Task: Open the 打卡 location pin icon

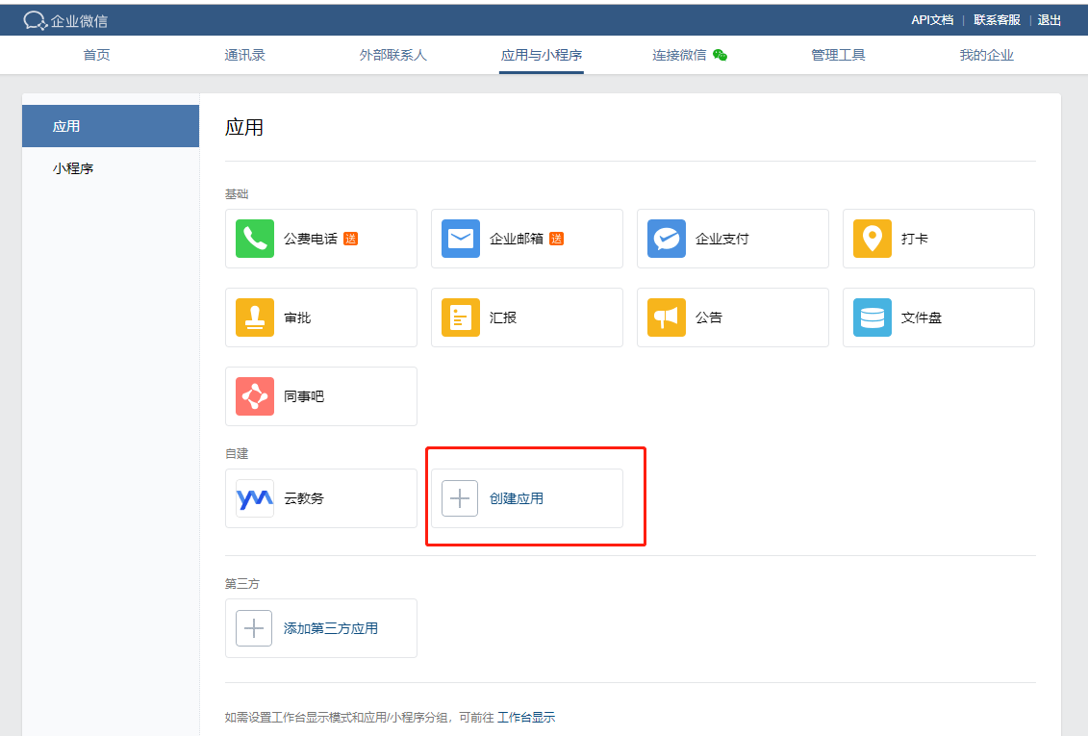Action: [x=873, y=239]
